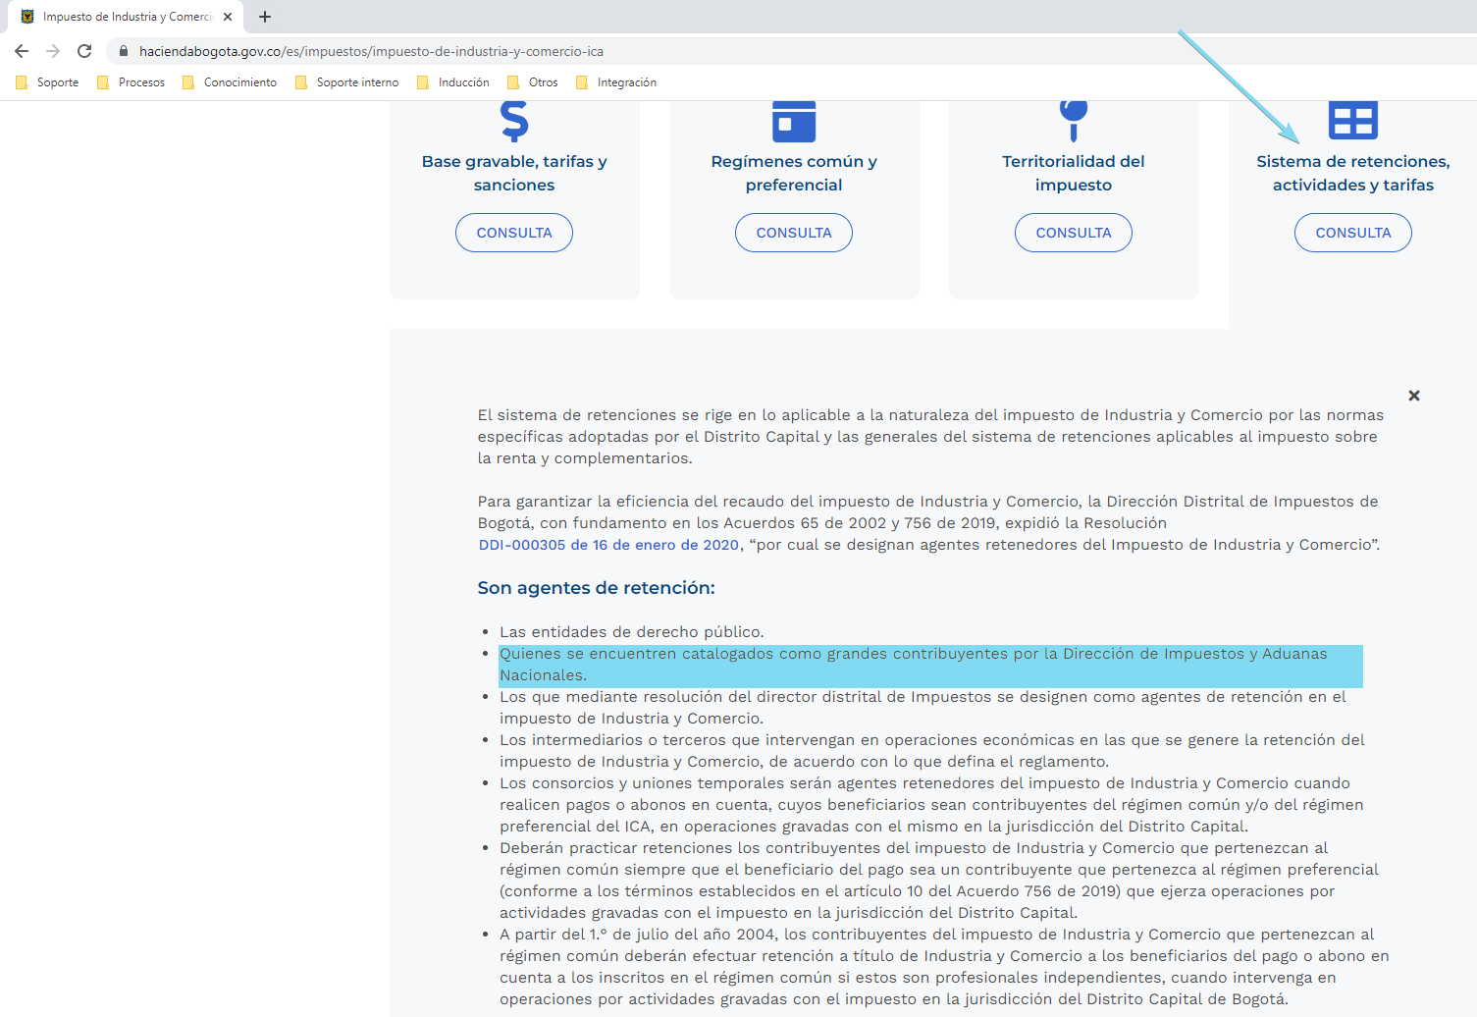Click the 'El sistema de retenciones se rige' paragraph
The width and height of the screenshot is (1477, 1017).
(930, 437)
